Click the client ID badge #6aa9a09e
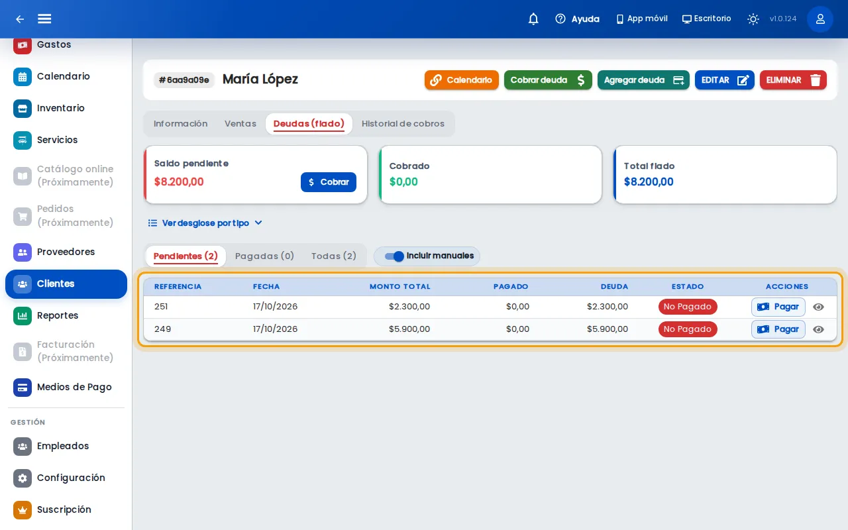 pos(184,80)
